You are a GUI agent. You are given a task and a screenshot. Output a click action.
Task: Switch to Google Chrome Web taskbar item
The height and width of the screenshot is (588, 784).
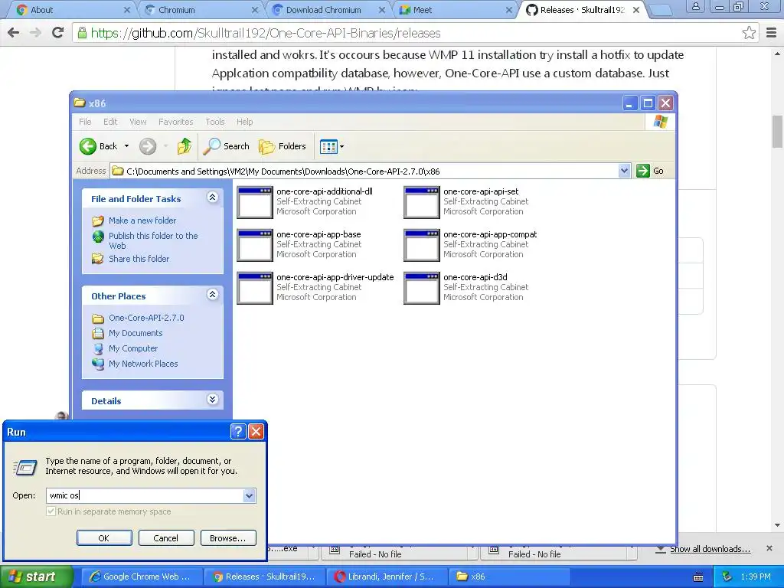pyautogui.click(x=142, y=577)
